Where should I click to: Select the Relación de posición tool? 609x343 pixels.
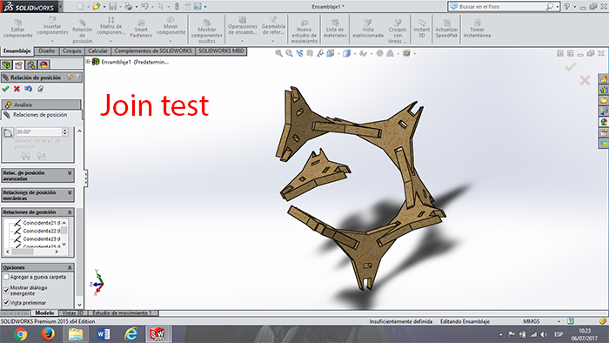tap(83, 31)
